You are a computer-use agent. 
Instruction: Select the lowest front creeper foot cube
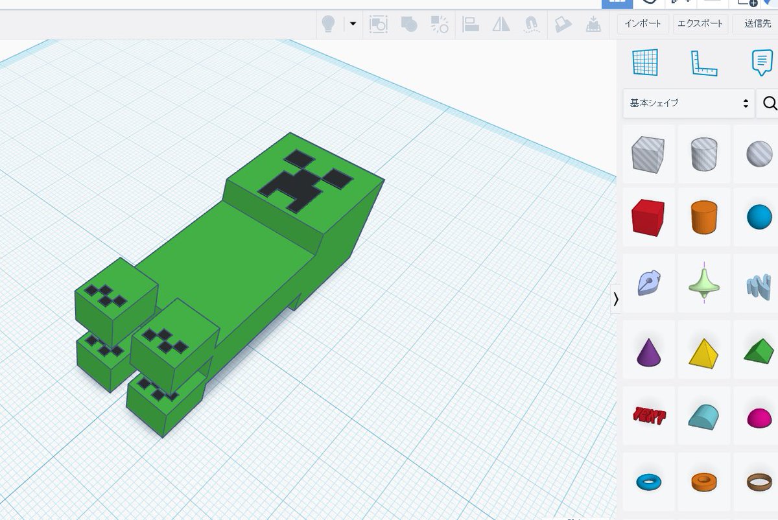point(166,405)
